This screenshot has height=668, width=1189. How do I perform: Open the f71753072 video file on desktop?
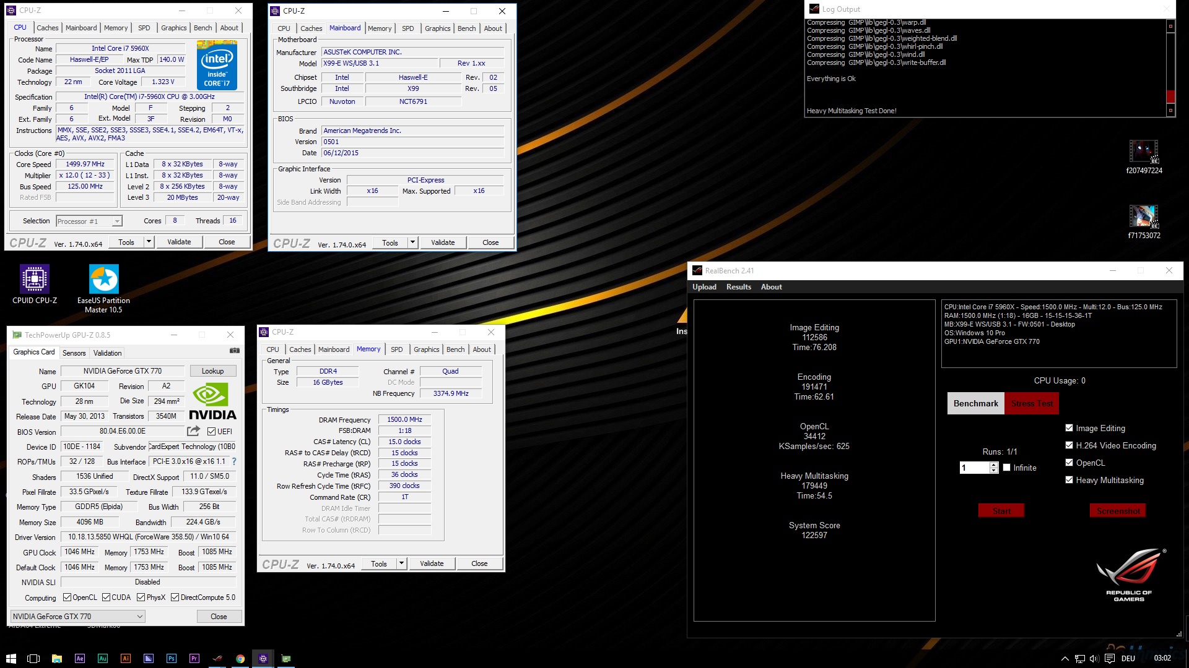(x=1143, y=222)
